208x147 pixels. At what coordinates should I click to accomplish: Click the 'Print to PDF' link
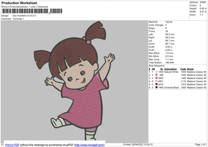tap(12, 145)
